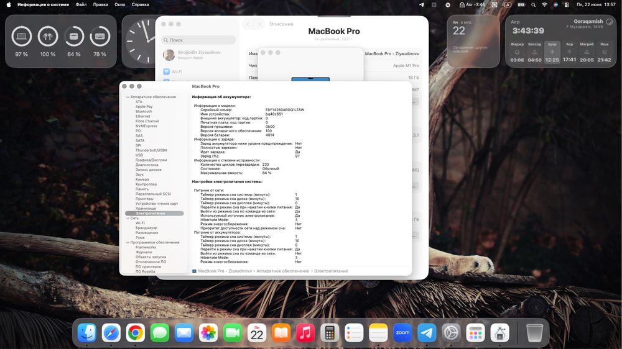Open the Окно menu
Image resolution: width=622 pixels, height=349 pixels.
click(120, 5)
